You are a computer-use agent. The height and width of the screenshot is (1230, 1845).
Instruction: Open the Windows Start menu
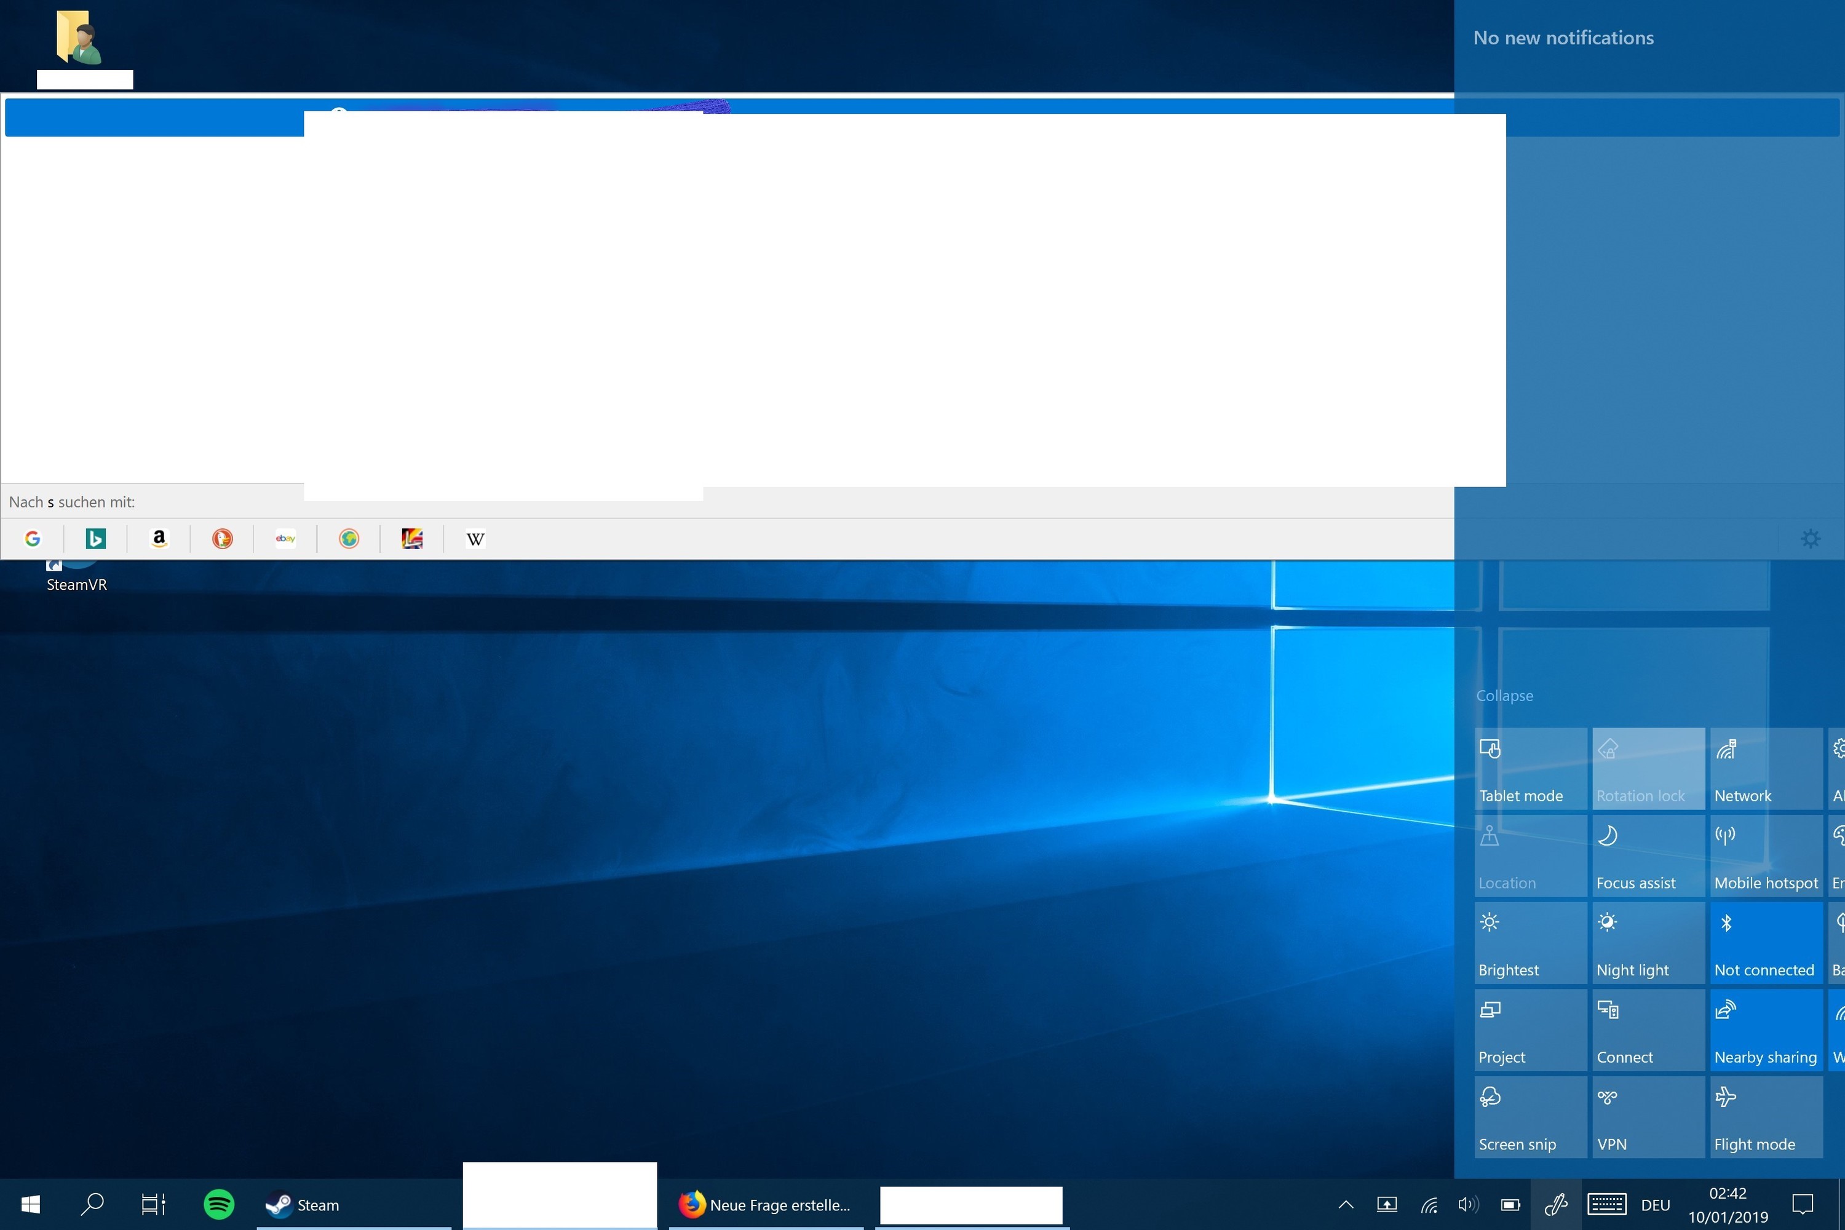(x=31, y=1204)
